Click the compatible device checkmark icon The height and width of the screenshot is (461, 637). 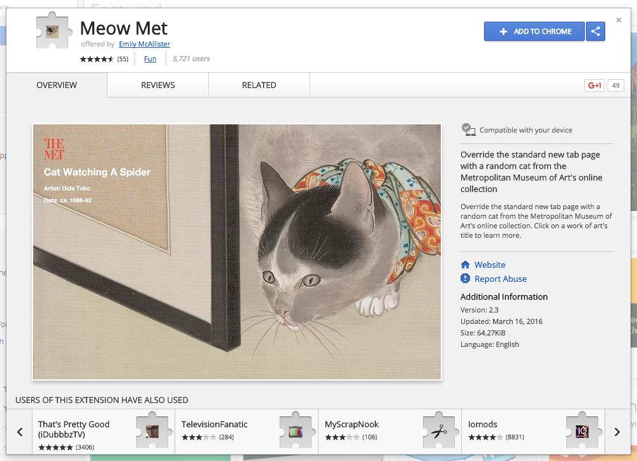pos(468,129)
